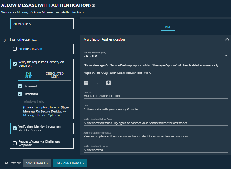The image size is (231, 169).
Task: Open the Message: Header Options link
Action: click(x=41, y=115)
